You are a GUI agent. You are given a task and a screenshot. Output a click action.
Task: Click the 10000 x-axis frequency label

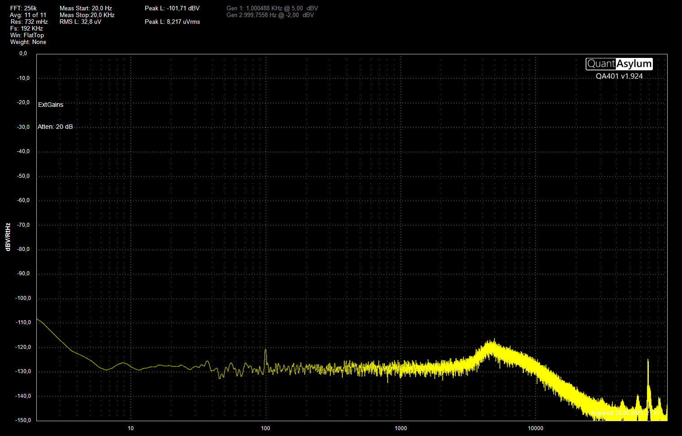[536, 428]
